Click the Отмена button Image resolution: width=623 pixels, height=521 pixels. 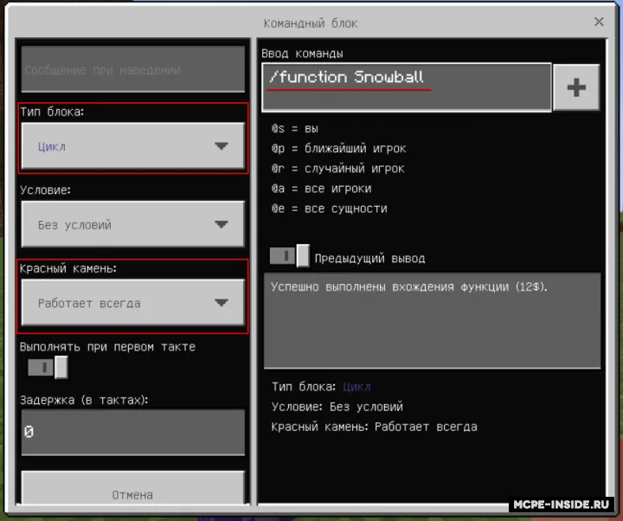pyautogui.click(x=132, y=490)
